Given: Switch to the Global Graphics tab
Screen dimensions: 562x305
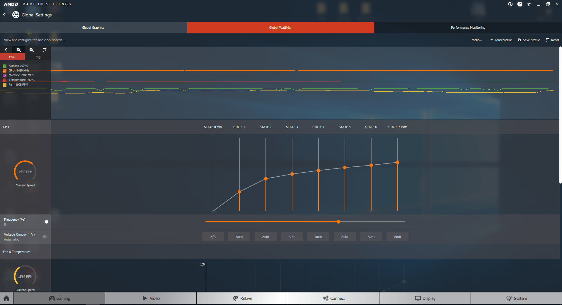Looking at the screenshot, I should (93, 28).
